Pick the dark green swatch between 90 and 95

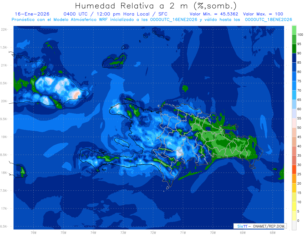tap(294, 49)
